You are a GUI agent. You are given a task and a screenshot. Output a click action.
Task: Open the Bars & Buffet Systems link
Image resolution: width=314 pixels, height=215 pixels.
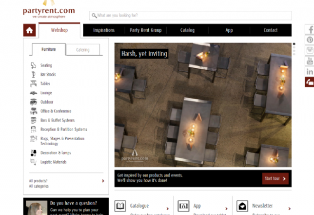(58, 120)
